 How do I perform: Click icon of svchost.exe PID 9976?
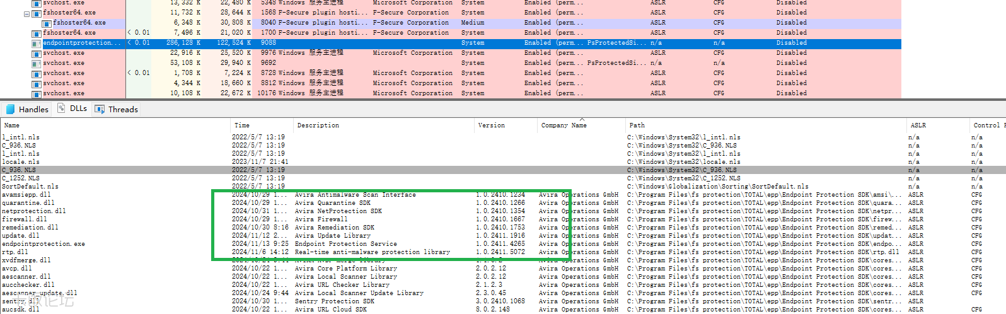point(37,54)
